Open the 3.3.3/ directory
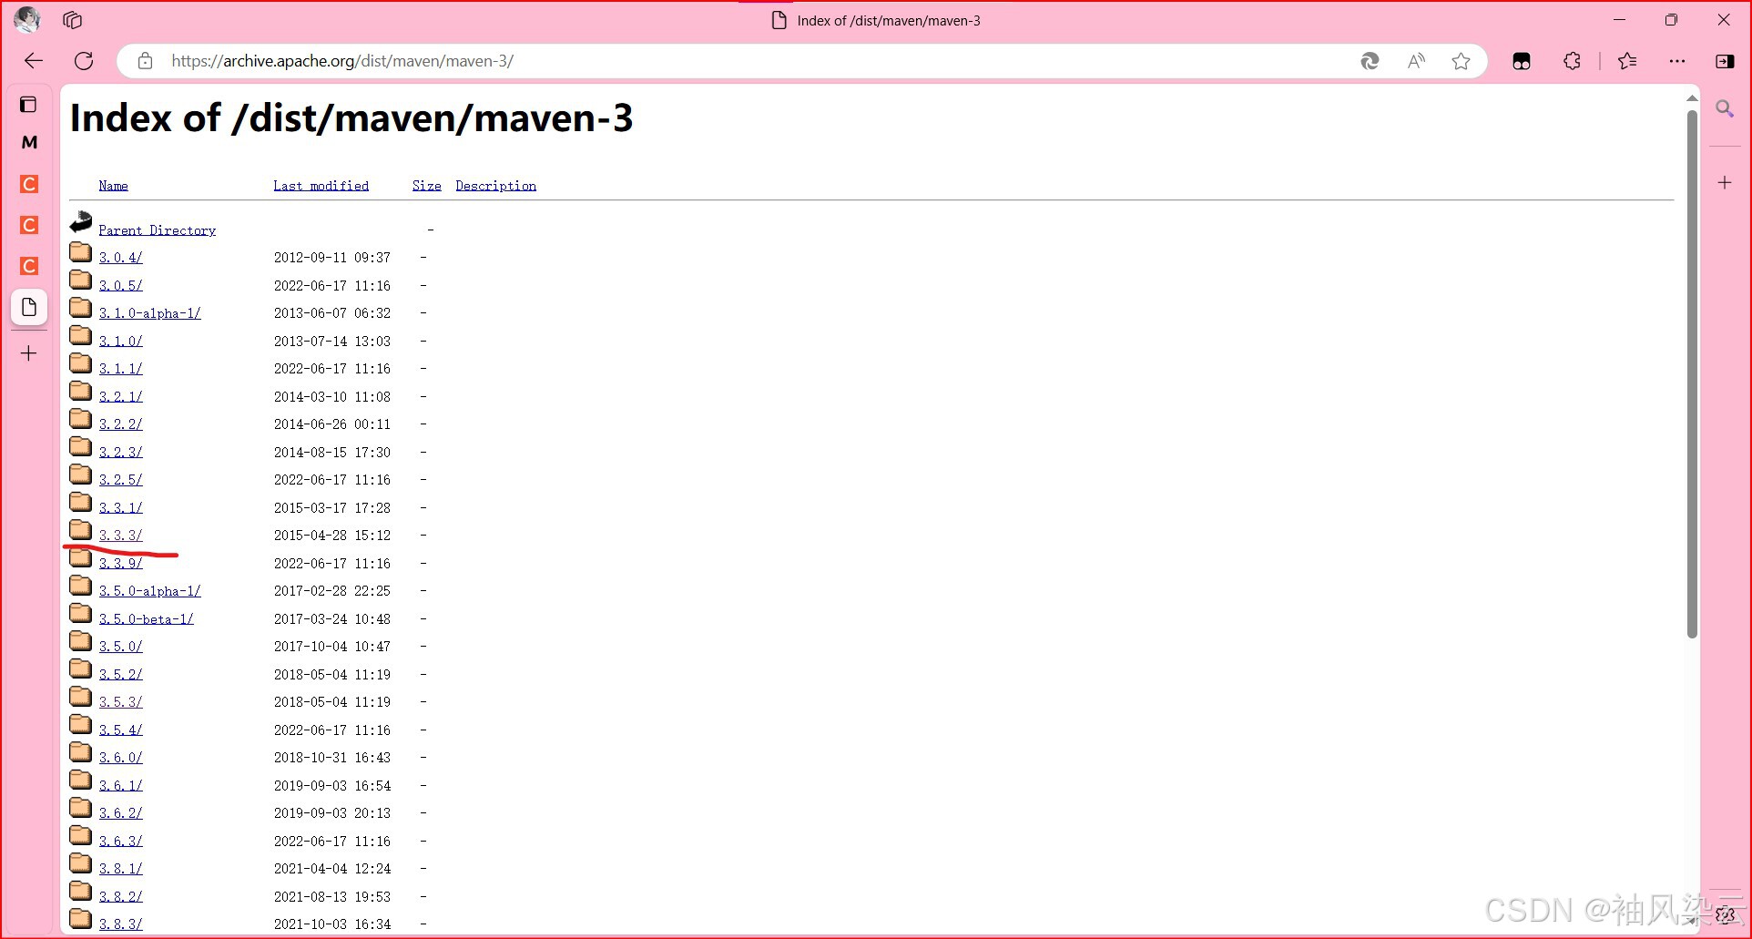Image resolution: width=1752 pixels, height=939 pixels. (121, 536)
